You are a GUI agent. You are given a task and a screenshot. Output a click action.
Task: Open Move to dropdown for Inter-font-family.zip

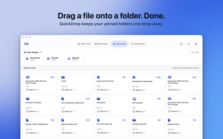pos(104,133)
